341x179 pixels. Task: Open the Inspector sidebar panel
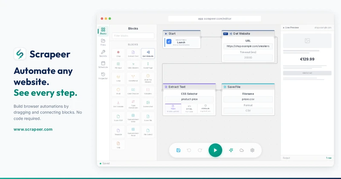[103, 76]
